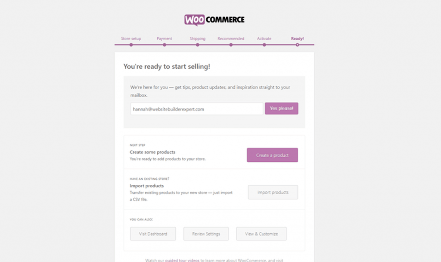
Task: Open the Recommended setup step
Action: 231,38
